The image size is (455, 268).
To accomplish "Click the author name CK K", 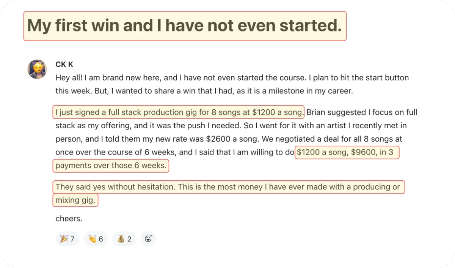I will (64, 65).
